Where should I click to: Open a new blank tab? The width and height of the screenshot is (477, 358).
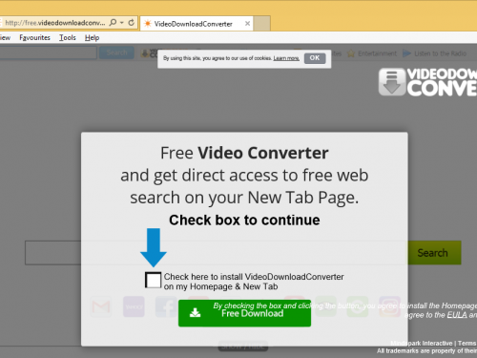click(262, 24)
